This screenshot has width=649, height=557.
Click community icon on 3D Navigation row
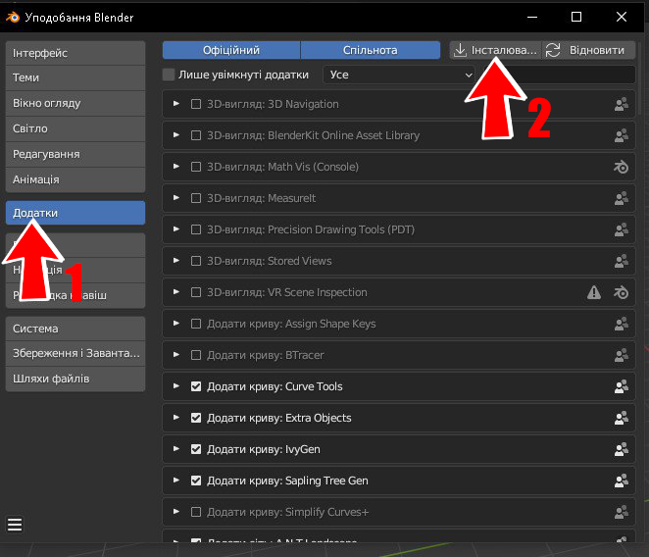coord(622,104)
